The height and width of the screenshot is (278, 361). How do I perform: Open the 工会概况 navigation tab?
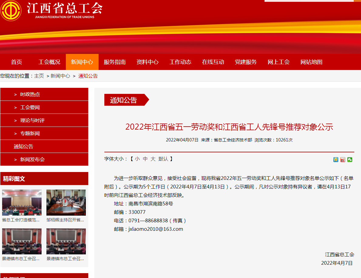click(49, 62)
